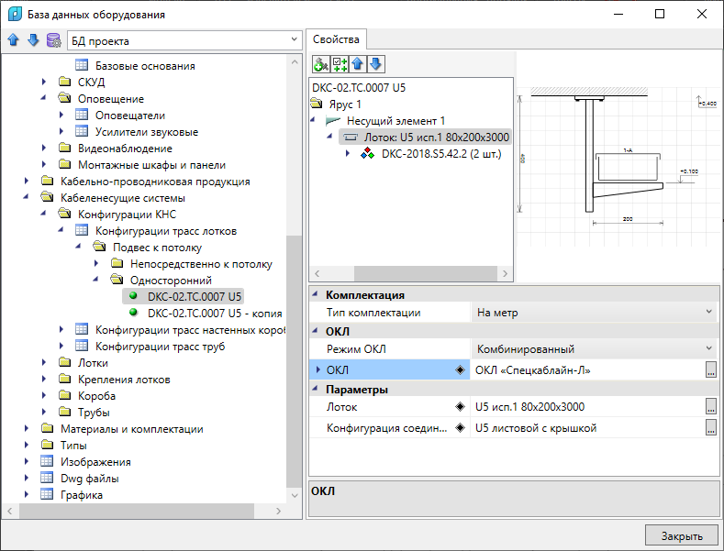The width and height of the screenshot is (724, 551).
Task: Click the blue down arrow beside database selector
Action: (x=33, y=40)
